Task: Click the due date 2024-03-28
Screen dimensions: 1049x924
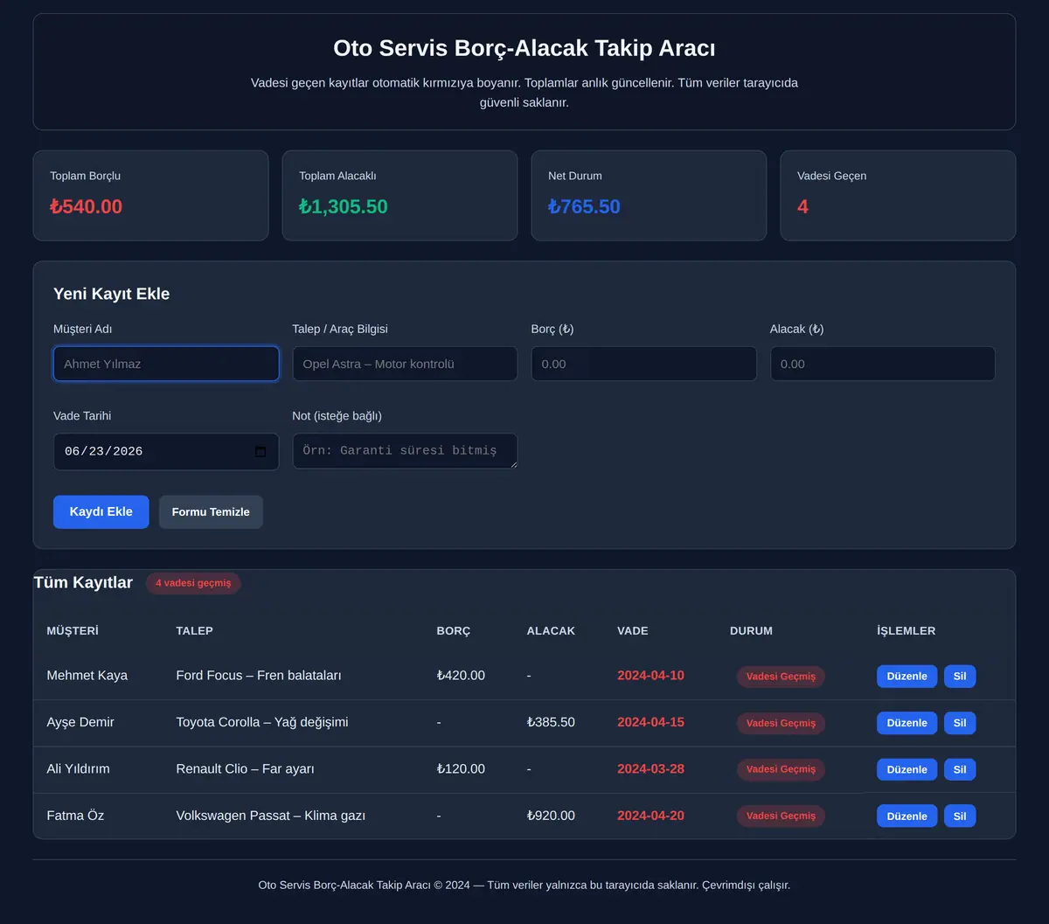Action: (651, 769)
